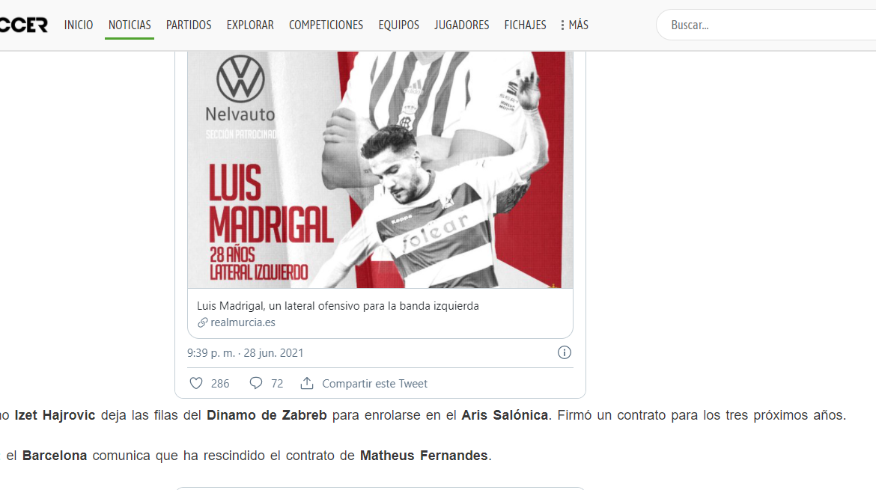The width and height of the screenshot is (876, 490).
Task: Go to the INICIO menu item
Action: [79, 25]
